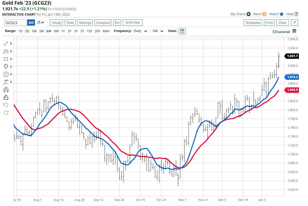Select the trend line drawing tool
This screenshot has width=308, height=206.
pos(6,44)
